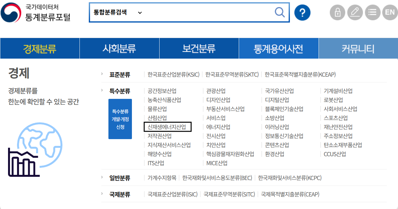The height and width of the screenshot is (209, 398).
Task: Click the magnifying glass search icon
Action: tap(280, 13)
